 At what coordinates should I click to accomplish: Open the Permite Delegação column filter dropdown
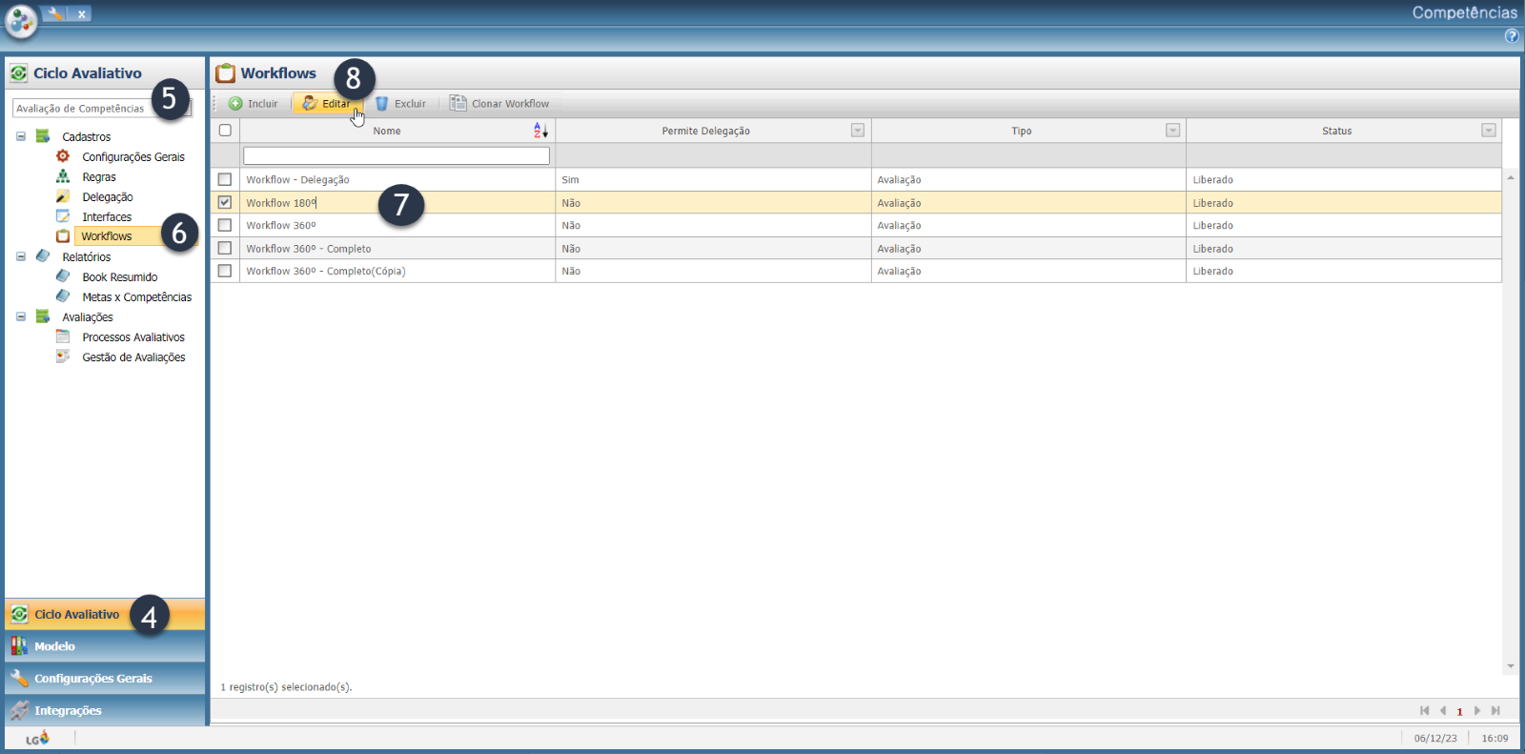(x=858, y=131)
